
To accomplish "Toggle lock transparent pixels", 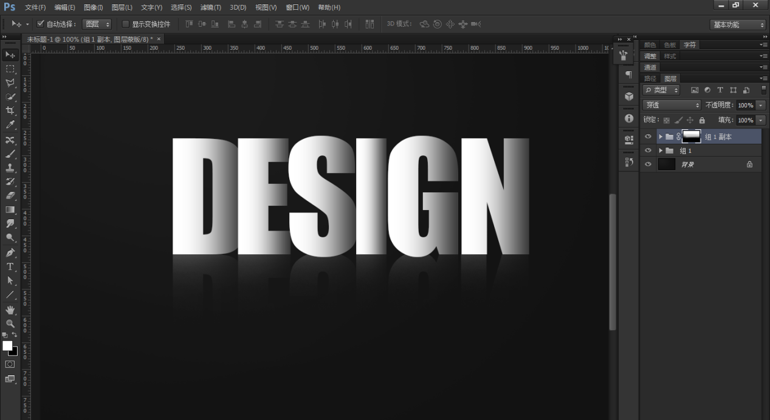I will point(667,120).
